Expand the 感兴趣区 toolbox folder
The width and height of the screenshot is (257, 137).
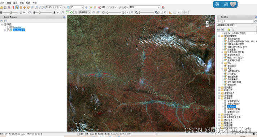[x=219, y=88]
